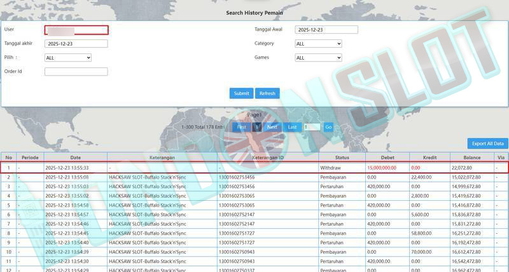Click the Tanggal akhir date field
Screen dimensions: 509x272
(76, 44)
